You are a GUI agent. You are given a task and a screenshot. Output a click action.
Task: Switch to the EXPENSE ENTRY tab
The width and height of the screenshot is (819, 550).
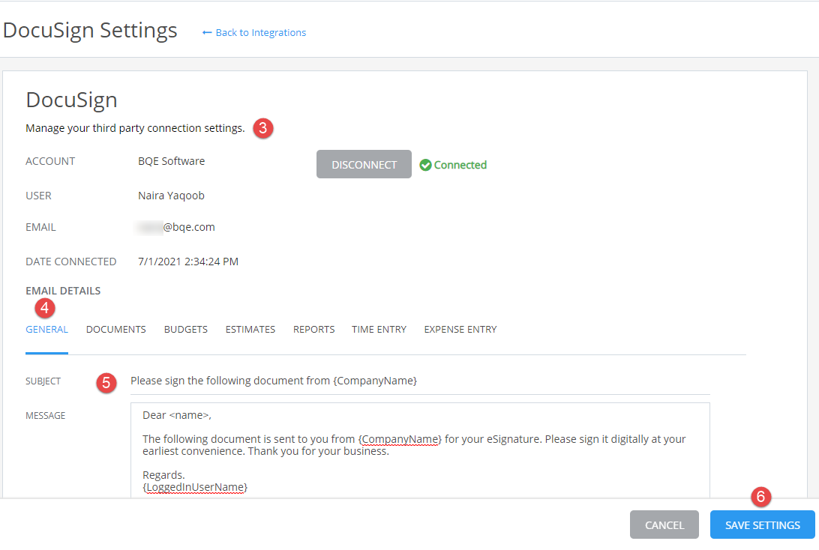click(x=460, y=329)
